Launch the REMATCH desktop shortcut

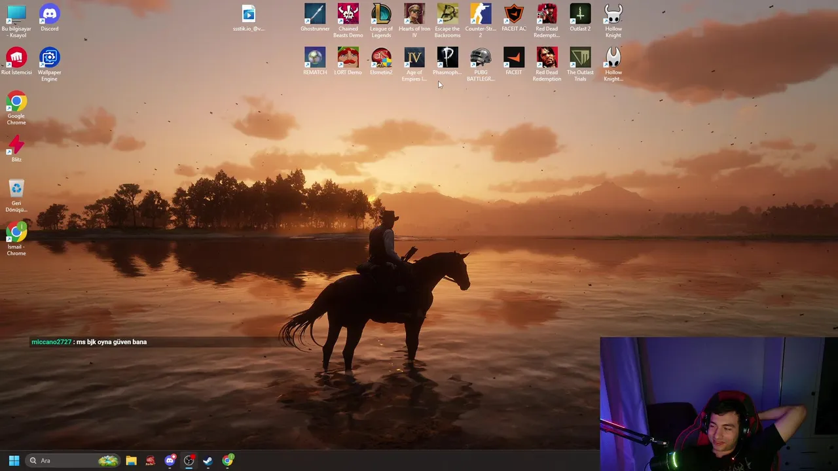coord(315,61)
